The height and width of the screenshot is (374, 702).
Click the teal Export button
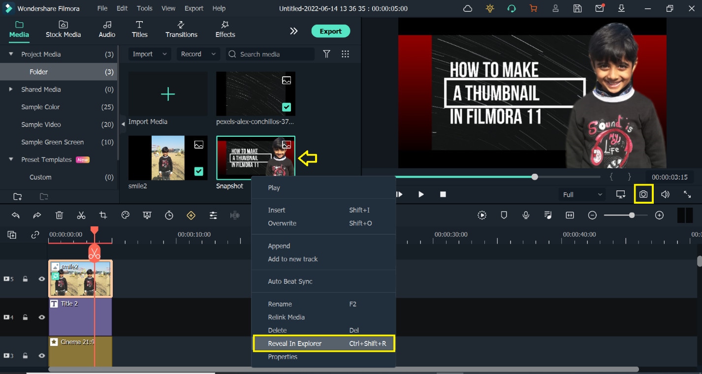[x=330, y=31]
